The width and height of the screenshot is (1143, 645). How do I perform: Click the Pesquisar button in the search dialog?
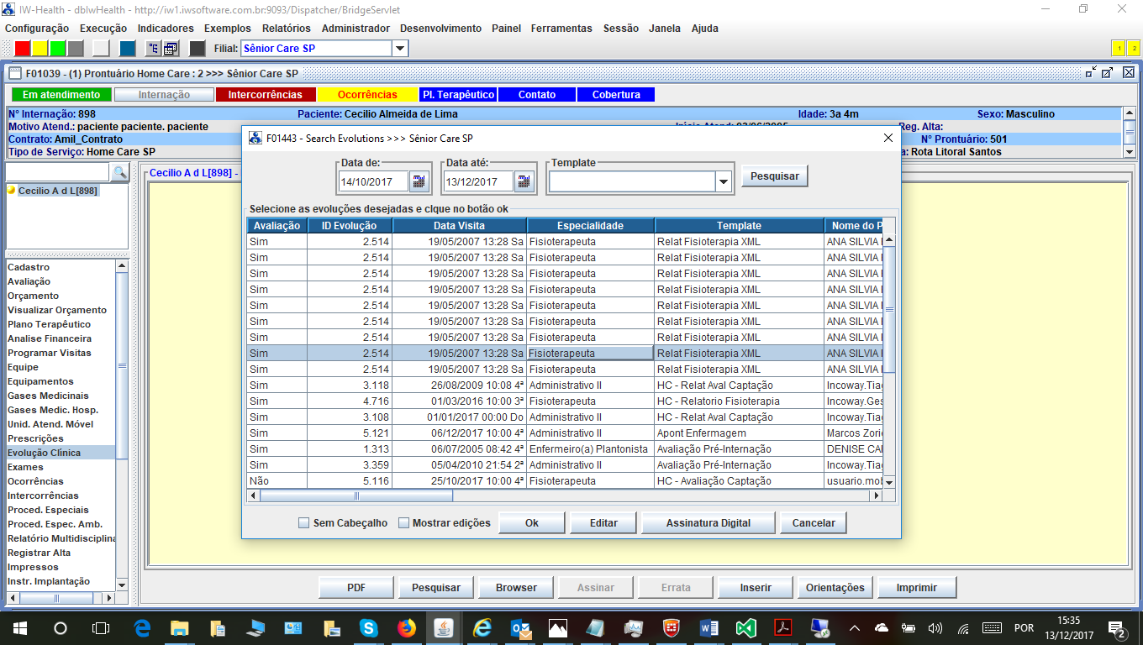point(774,176)
